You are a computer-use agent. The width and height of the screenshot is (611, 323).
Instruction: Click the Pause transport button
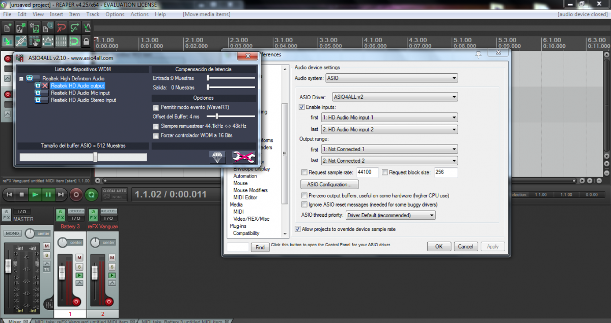[x=48, y=194]
